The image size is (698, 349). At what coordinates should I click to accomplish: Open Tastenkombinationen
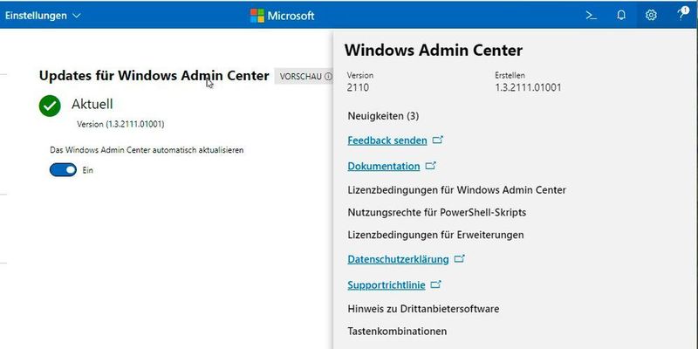pyautogui.click(x=397, y=332)
